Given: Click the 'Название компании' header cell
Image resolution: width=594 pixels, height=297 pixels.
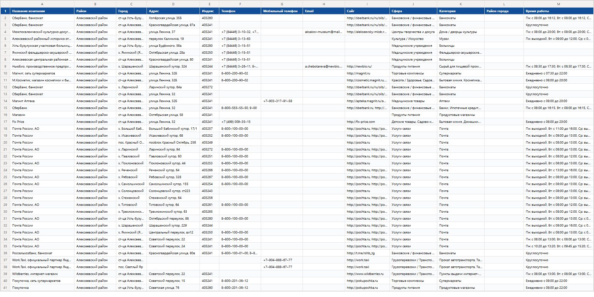Looking at the screenshot, I should click(42, 11).
